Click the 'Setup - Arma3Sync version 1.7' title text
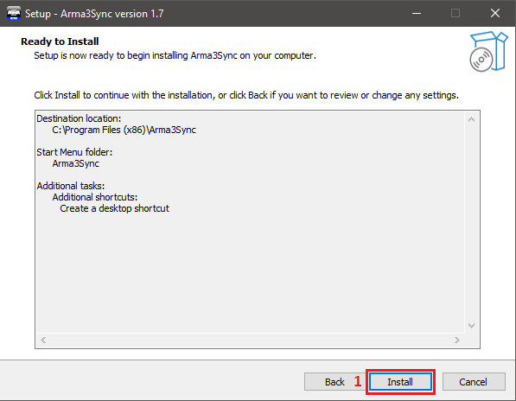The width and height of the screenshot is (516, 401). tap(94, 14)
